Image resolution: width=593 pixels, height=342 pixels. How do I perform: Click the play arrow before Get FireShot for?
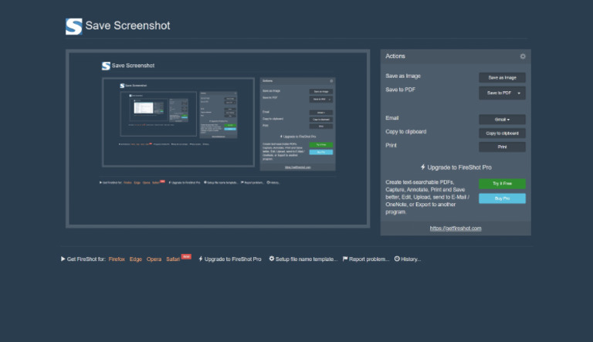[63, 259]
